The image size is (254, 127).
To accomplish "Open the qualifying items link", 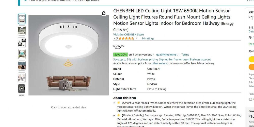I will coord(166,55).
